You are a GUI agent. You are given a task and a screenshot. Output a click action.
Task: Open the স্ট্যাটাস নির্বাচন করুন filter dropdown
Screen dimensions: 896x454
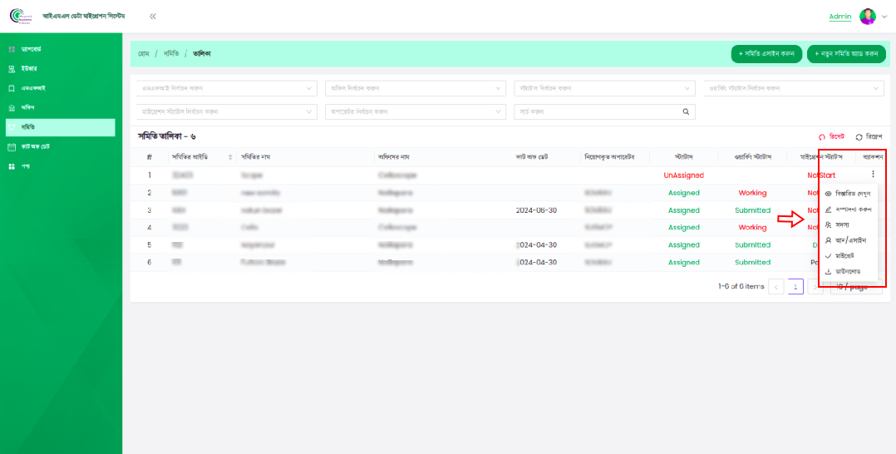coord(603,88)
